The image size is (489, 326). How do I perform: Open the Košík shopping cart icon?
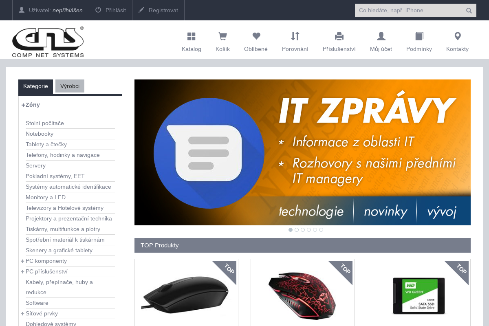pos(222,37)
